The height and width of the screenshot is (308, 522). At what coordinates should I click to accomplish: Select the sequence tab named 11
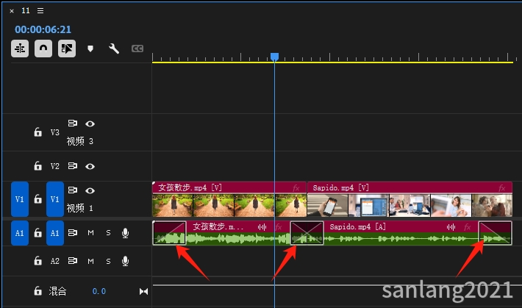click(x=26, y=10)
